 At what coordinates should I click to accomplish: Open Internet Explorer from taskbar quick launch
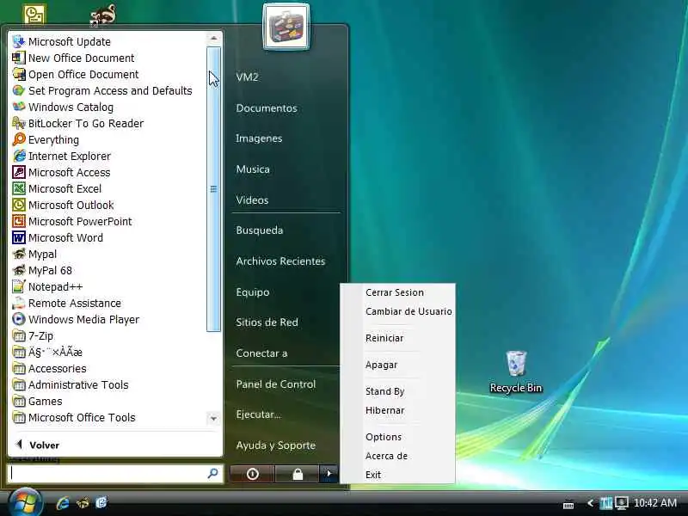coord(63,503)
